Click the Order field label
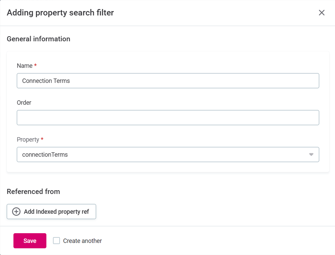The height and width of the screenshot is (255, 335). 24,103
